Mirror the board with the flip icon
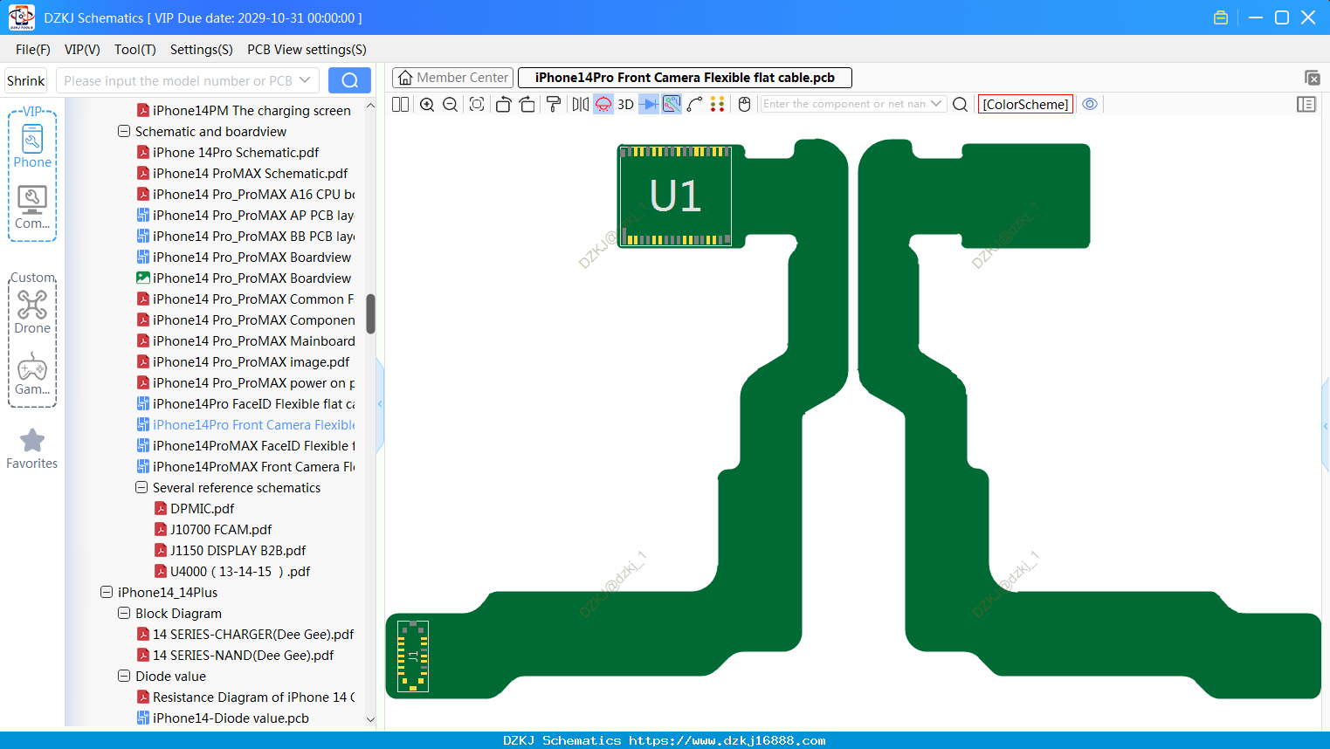The width and height of the screenshot is (1330, 749). click(x=581, y=104)
